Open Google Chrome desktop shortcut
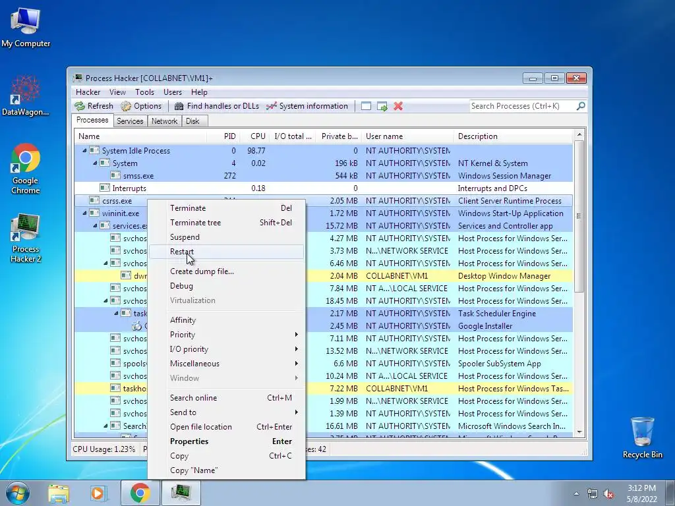The image size is (675, 506). (x=26, y=169)
